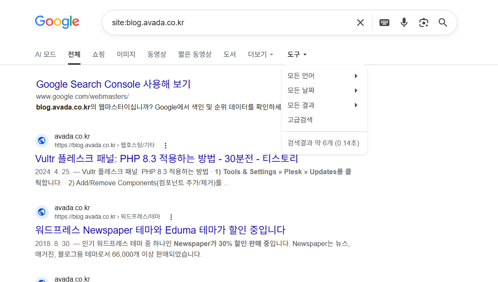Open the 짧은 동영상 tab

pyautogui.click(x=195, y=54)
